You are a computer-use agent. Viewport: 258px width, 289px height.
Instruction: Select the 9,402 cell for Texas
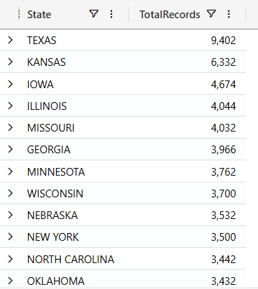(x=223, y=41)
